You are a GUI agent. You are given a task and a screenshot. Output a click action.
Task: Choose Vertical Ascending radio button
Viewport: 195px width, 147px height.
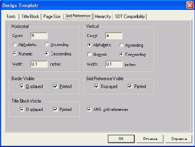coord(121,45)
